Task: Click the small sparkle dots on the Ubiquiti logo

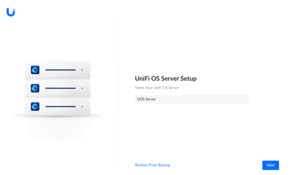Action: click(x=14, y=9)
